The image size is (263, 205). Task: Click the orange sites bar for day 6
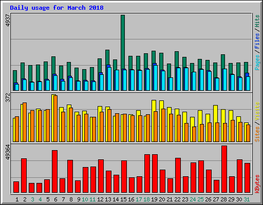(x=55, y=118)
